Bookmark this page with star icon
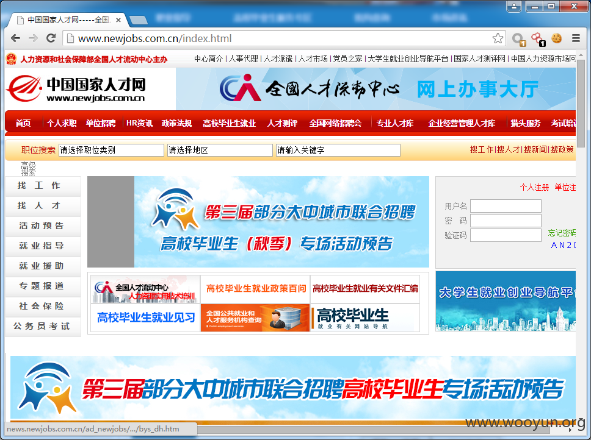The image size is (591, 440). click(x=498, y=38)
